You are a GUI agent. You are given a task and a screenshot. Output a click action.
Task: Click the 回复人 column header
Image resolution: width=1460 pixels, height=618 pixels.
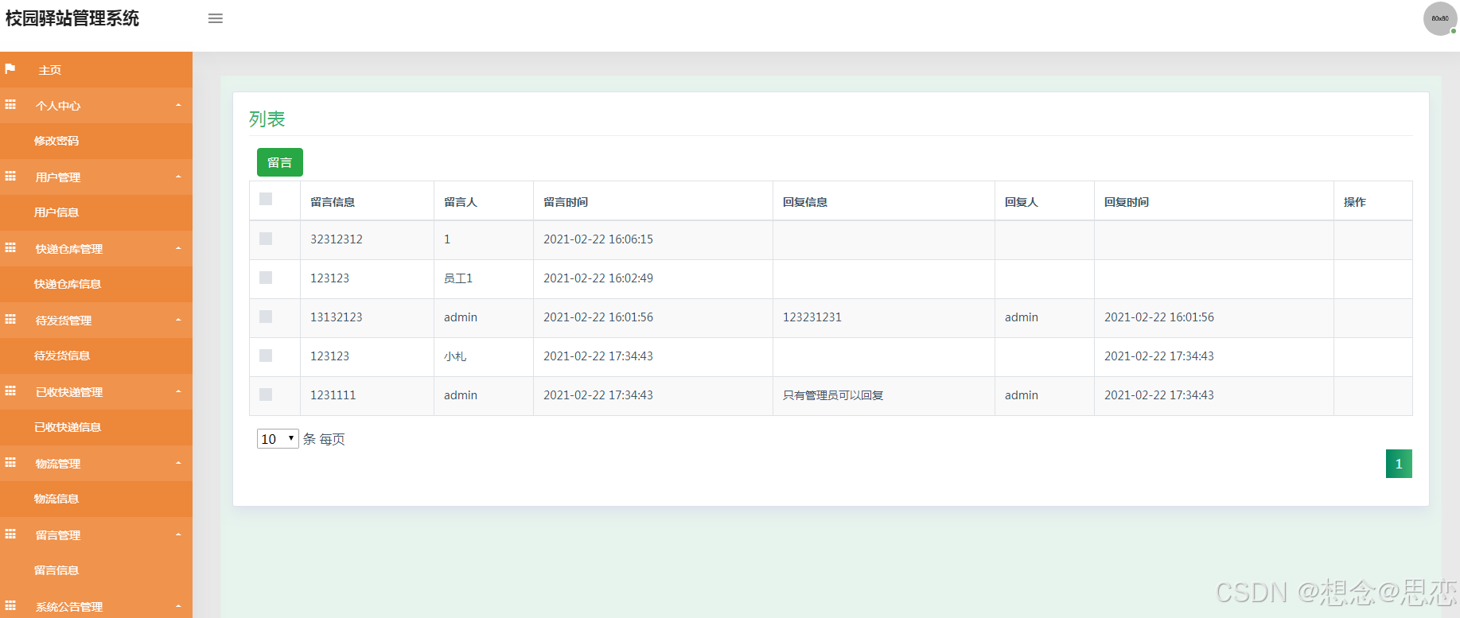(x=1022, y=202)
